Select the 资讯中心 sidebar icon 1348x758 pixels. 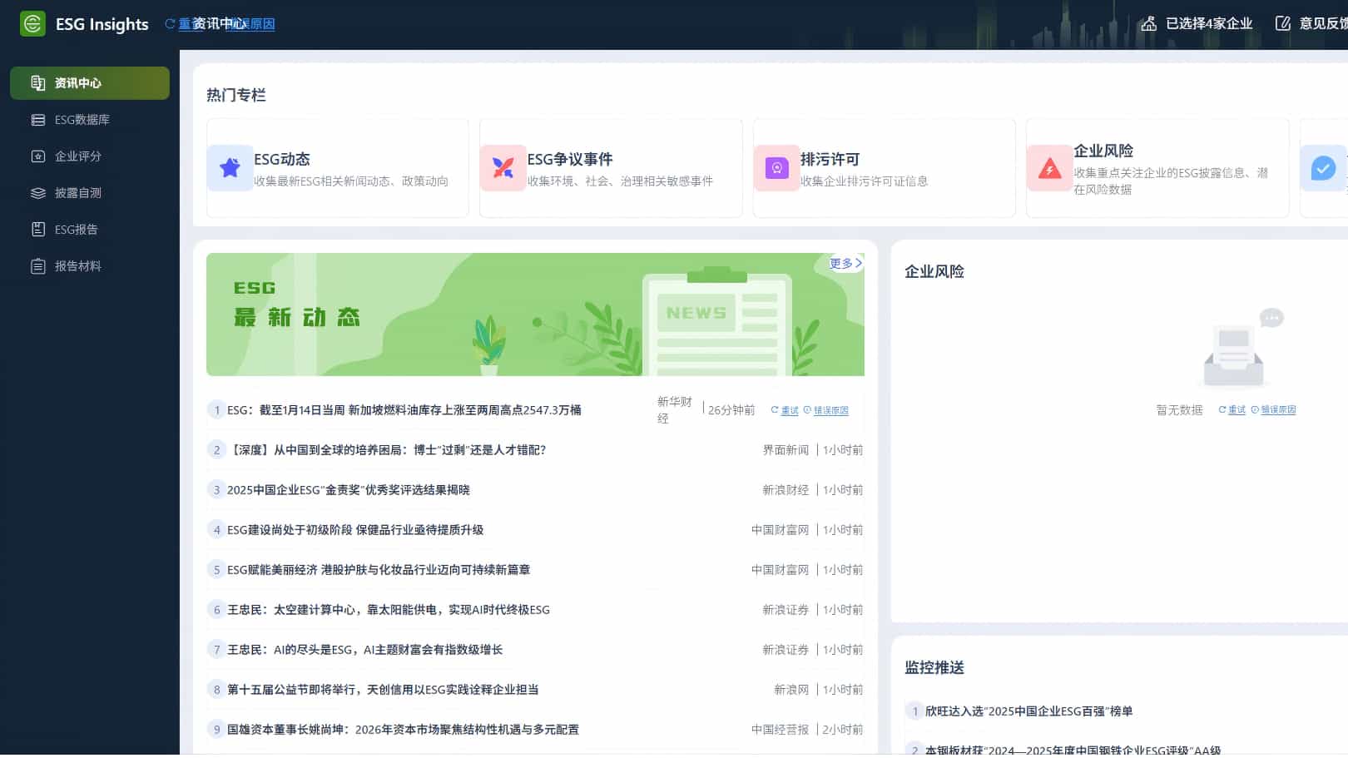[x=37, y=82]
